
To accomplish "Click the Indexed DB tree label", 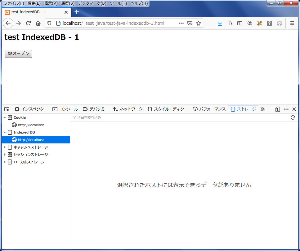I will click(24, 133).
